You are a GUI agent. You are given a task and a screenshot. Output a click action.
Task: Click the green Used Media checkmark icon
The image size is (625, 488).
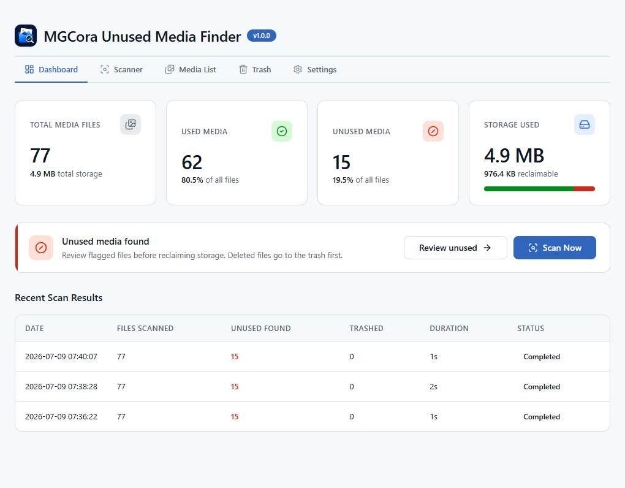click(282, 131)
